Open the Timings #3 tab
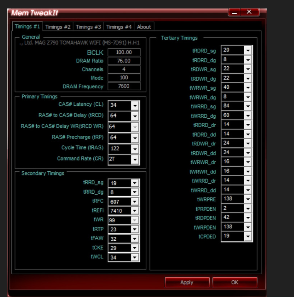This screenshot has height=297, width=294. [88, 27]
